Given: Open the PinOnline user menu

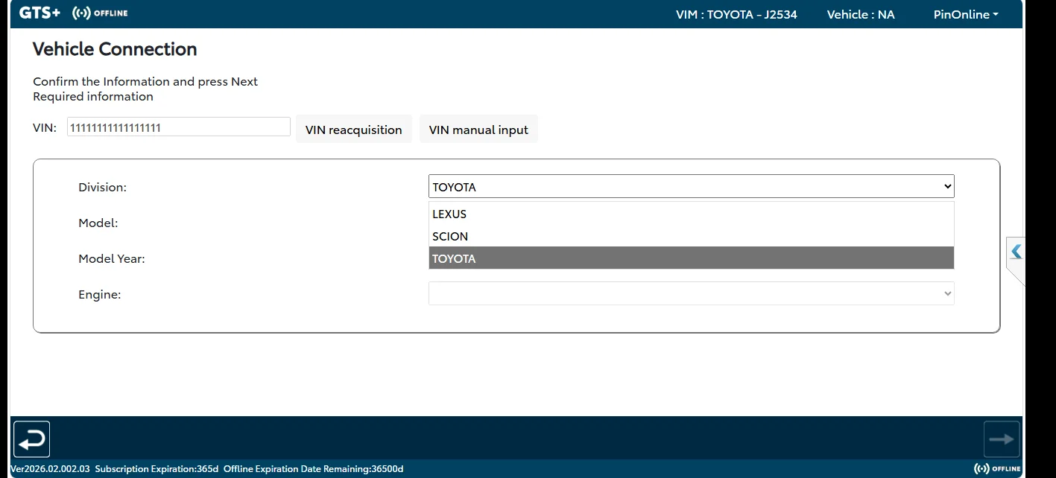Looking at the screenshot, I should point(966,14).
